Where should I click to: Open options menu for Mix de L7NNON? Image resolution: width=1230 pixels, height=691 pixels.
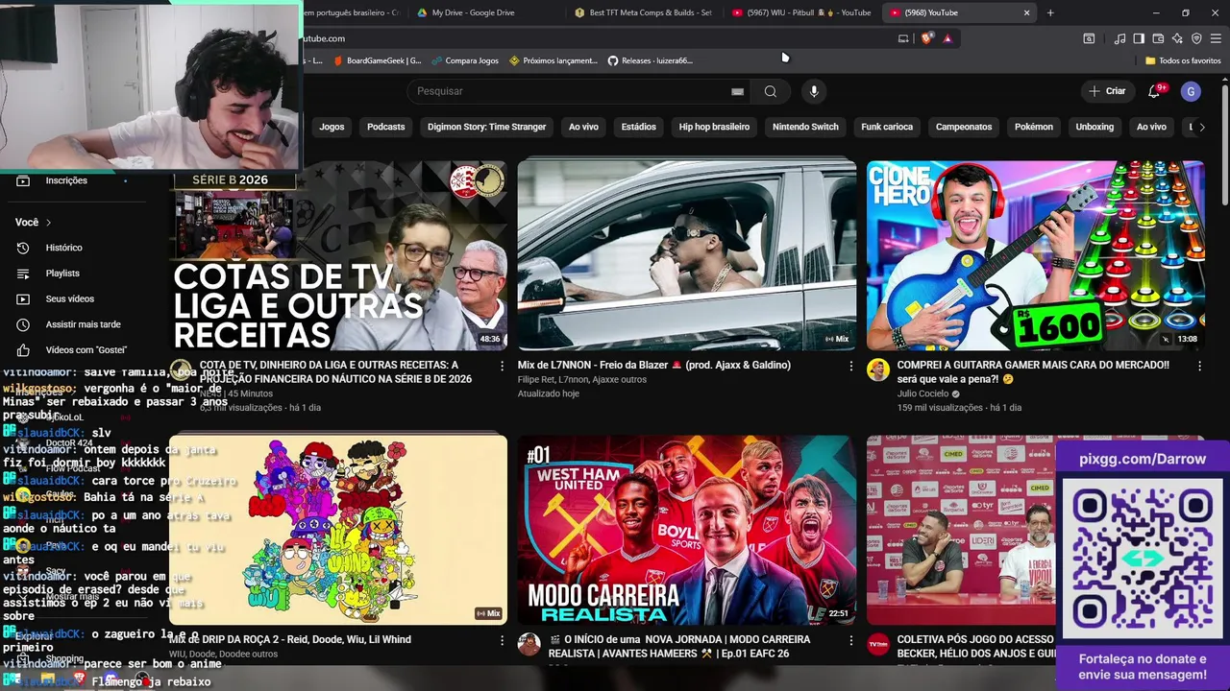click(850, 366)
